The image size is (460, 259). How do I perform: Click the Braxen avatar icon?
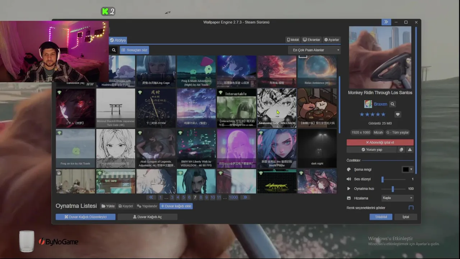[x=368, y=104]
